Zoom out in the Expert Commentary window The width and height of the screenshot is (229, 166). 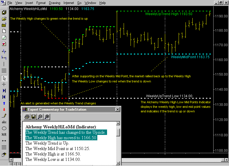[40, 117]
